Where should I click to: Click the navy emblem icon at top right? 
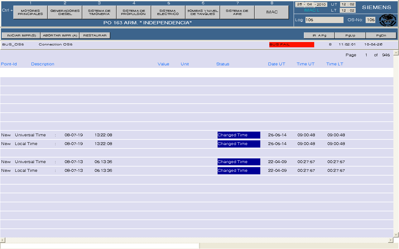pyautogui.click(x=387, y=20)
